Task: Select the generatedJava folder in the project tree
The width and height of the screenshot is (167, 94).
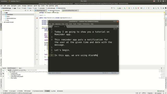Action: tap(11, 18)
